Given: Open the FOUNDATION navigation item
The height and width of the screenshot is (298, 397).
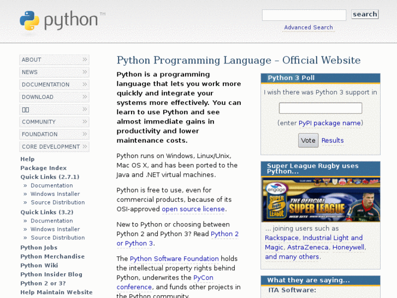Looking at the screenshot, I should pyautogui.click(x=54, y=135).
